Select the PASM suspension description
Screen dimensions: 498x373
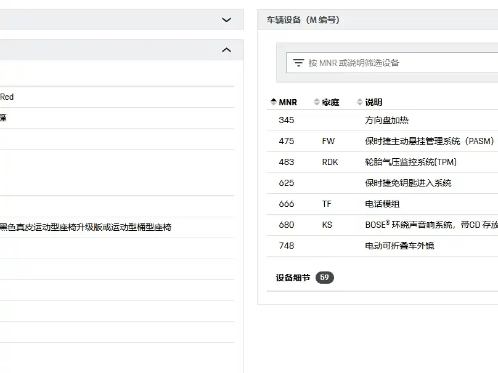pyautogui.click(x=430, y=141)
